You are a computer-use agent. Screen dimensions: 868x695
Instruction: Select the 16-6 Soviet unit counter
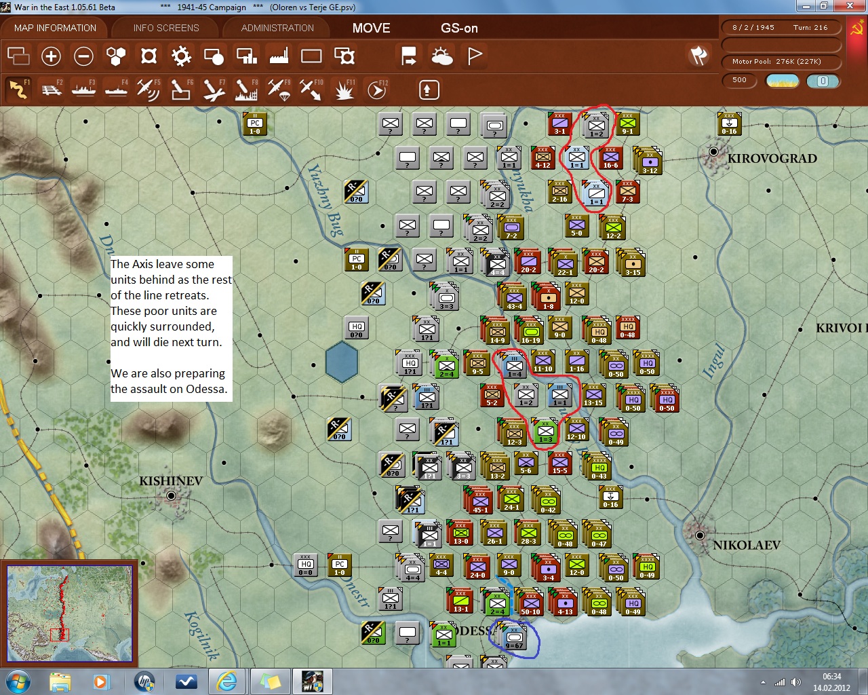coord(610,156)
